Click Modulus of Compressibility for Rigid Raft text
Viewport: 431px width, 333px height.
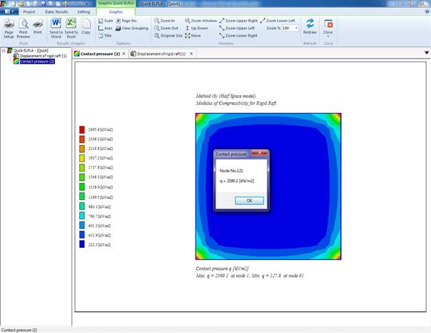236,103
